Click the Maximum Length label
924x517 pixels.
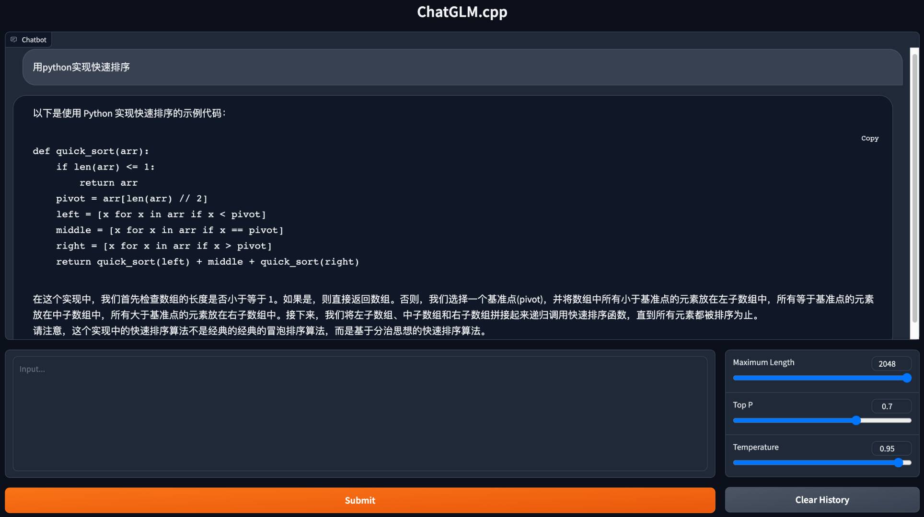click(x=763, y=362)
